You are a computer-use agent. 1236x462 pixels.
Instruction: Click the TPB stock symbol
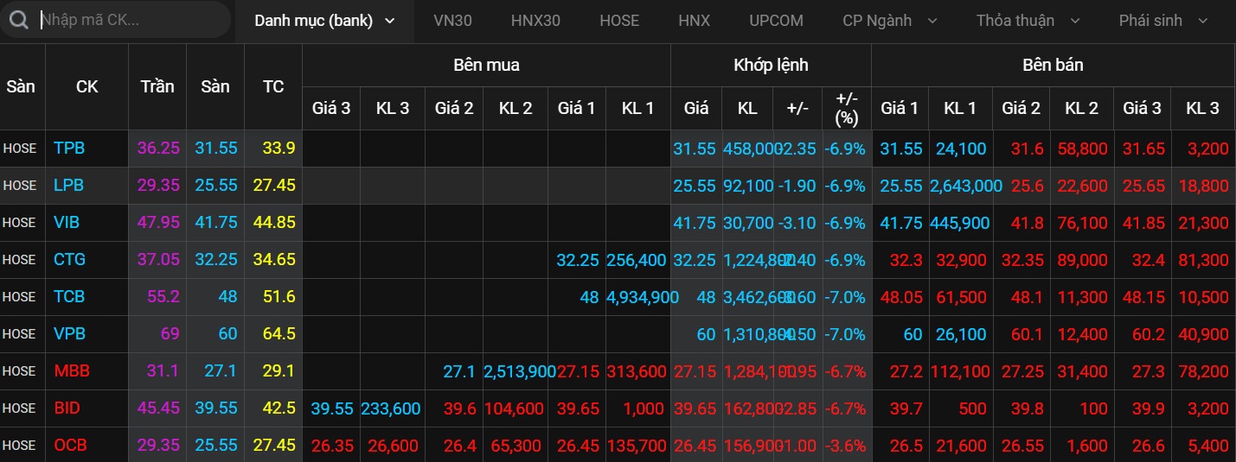pyautogui.click(x=68, y=149)
